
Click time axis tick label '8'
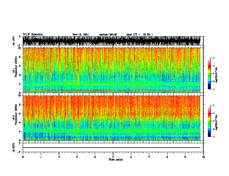(167, 157)
